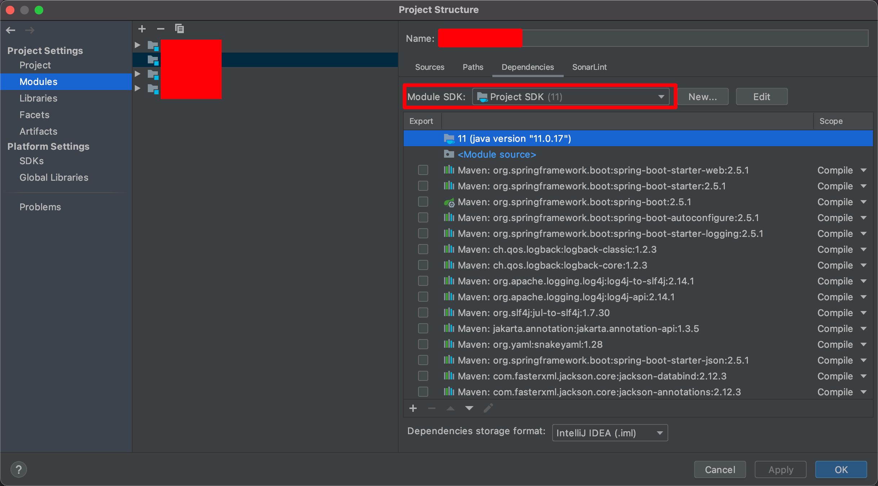Image resolution: width=878 pixels, height=486 pixels.
Task: Click library icon for jackson-databind:2.12.3
Action: [x=449, y=376]
